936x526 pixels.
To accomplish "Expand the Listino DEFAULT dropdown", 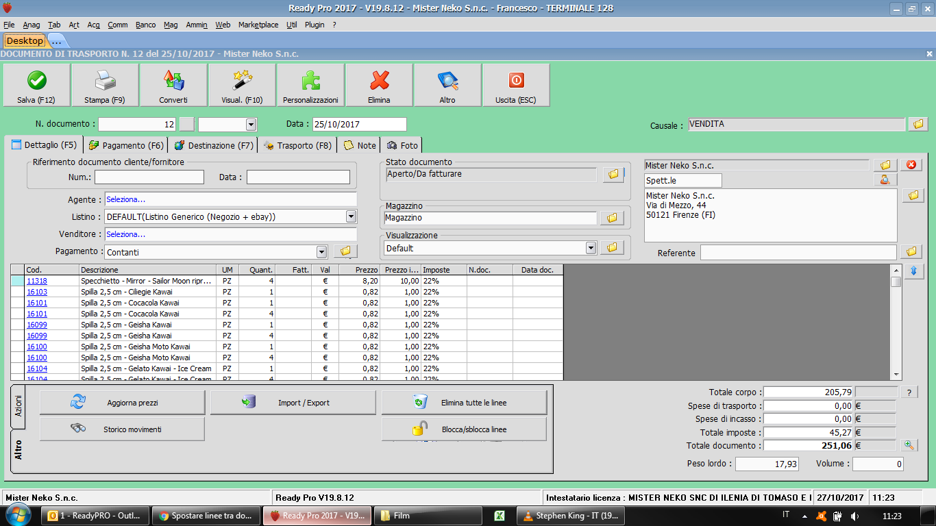I will pos(351,216).
